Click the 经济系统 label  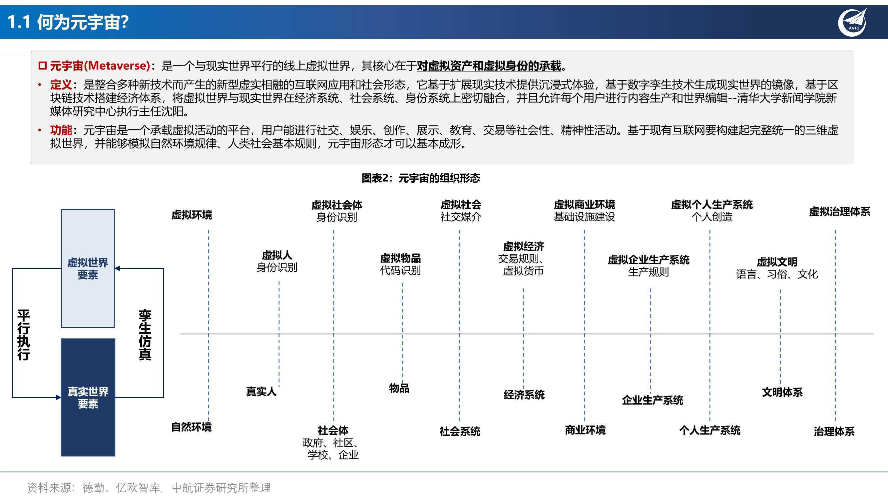[x=524, y=395]
